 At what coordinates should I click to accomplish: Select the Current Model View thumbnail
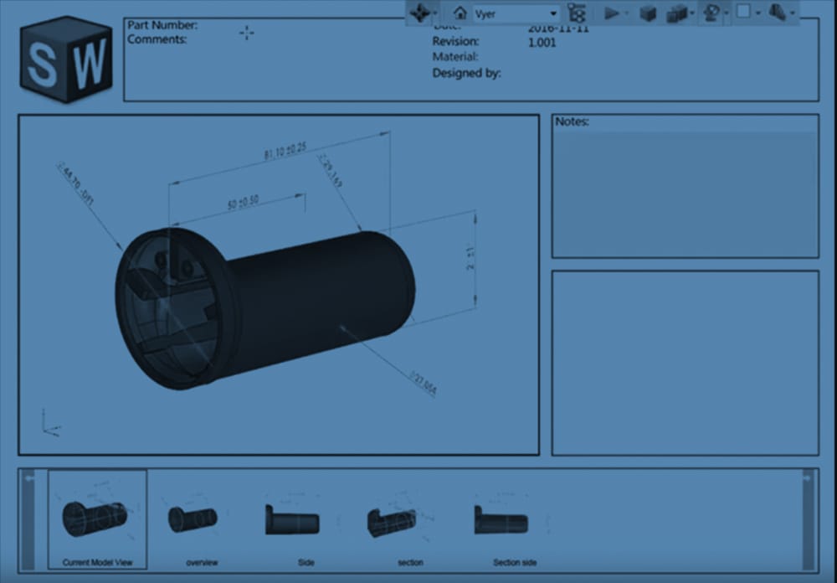click(x=97, y=518)
